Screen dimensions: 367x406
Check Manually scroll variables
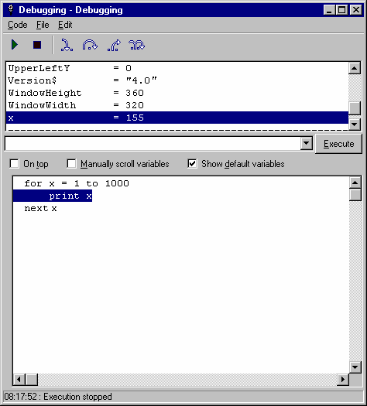[71, 164]
